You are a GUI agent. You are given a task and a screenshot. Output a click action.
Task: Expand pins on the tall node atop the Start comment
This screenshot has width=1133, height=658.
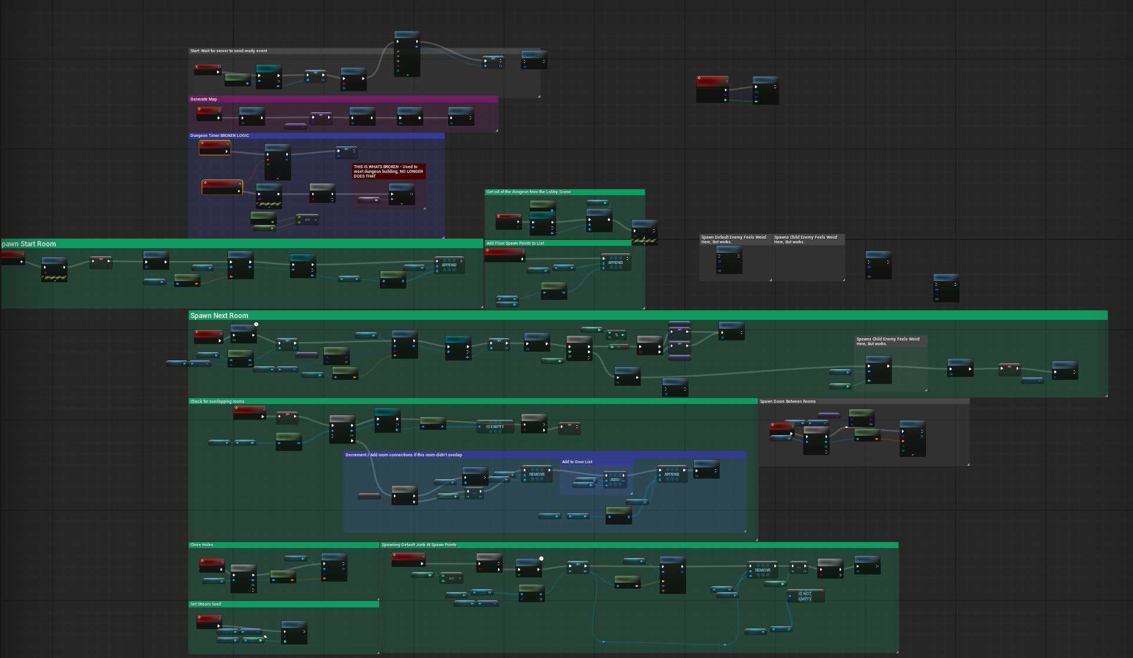(x=407, y=75)
